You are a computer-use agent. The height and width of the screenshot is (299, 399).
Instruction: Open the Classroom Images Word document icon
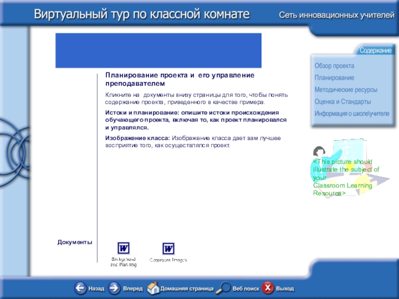(x=169, y=248)
